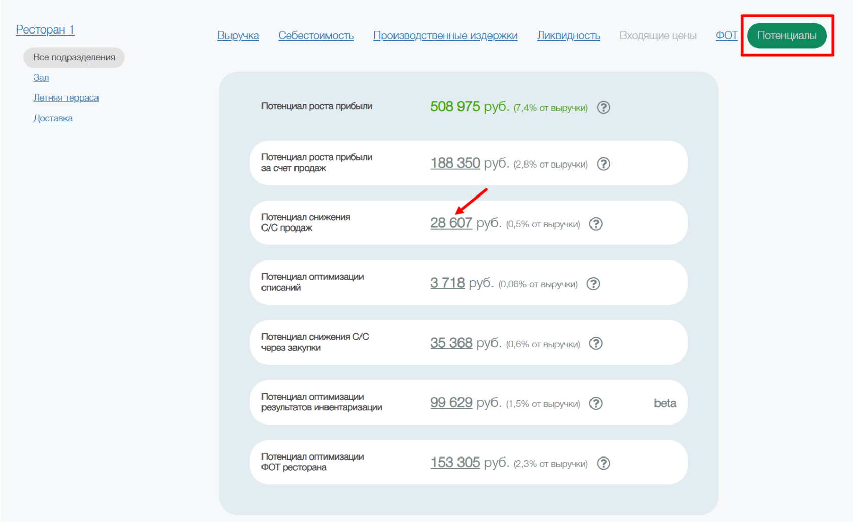This screenshot has height=522, width=853.
Task: Open help icon for sales profit growth potential
Action: tap(603, 164)
